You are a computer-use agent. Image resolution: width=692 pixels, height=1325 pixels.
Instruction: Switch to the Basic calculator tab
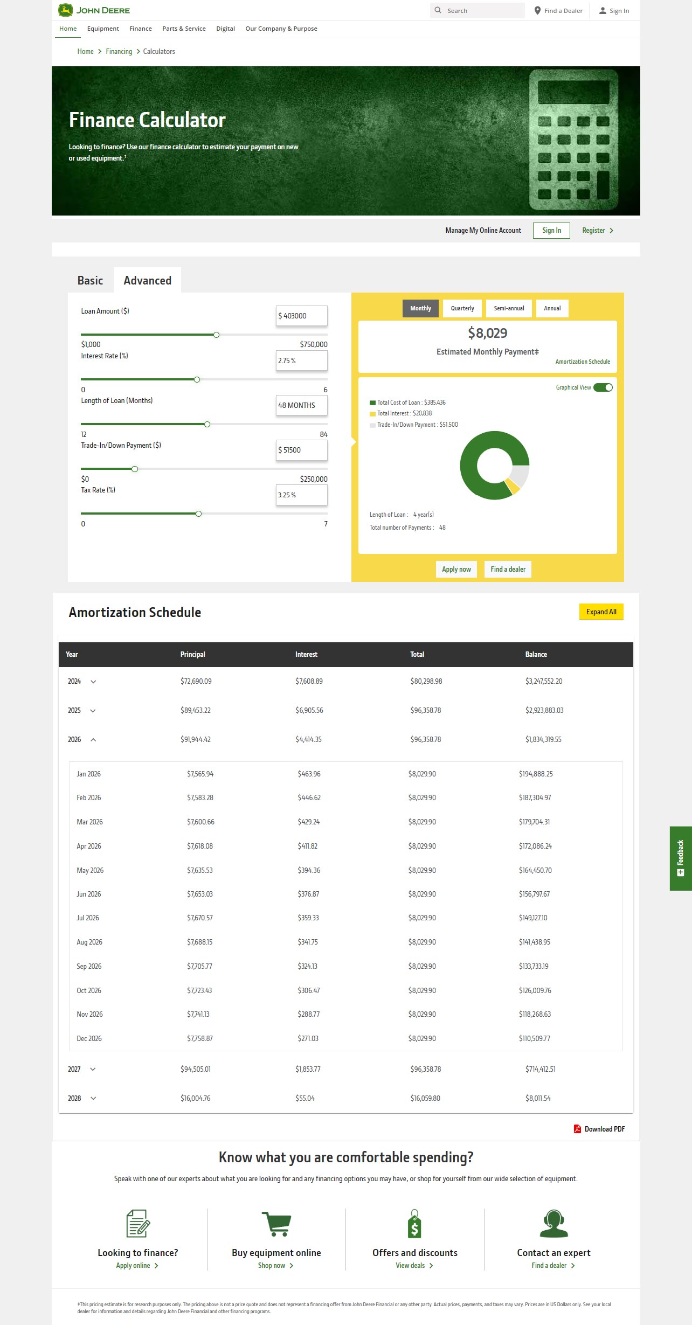click(90, 281)
